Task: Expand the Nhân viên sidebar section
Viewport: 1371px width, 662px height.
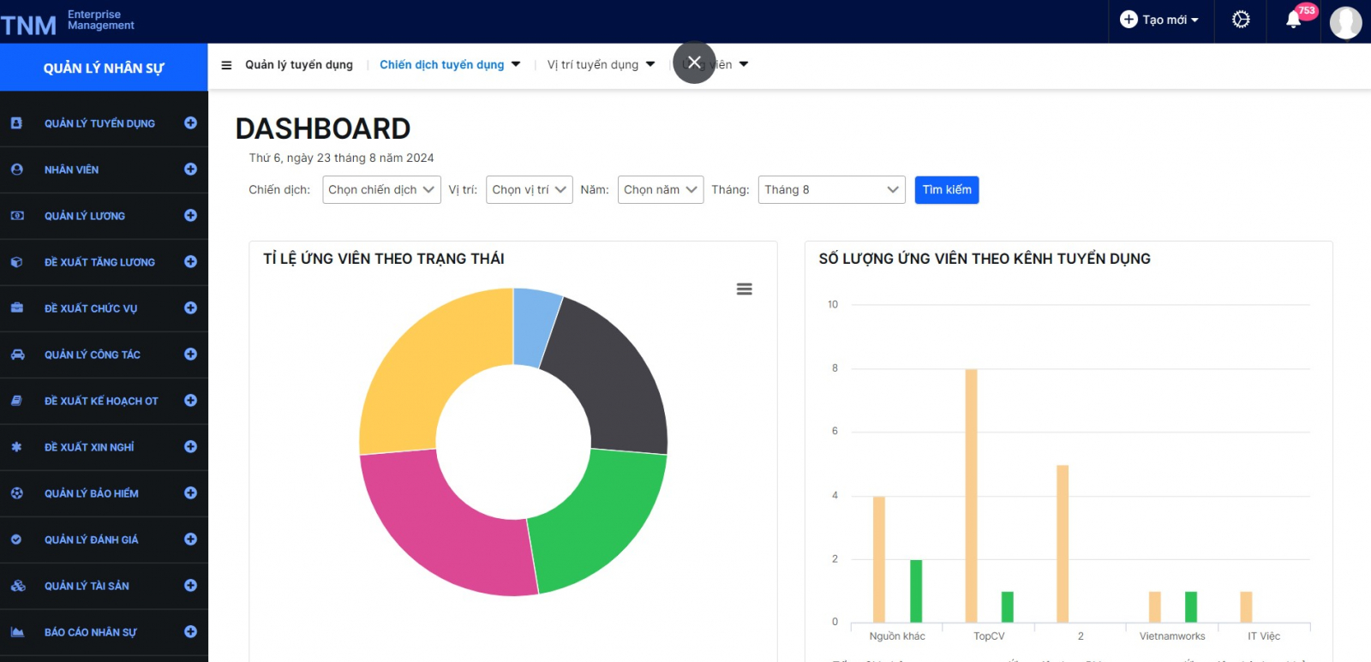Action: (x=190, y=170)
